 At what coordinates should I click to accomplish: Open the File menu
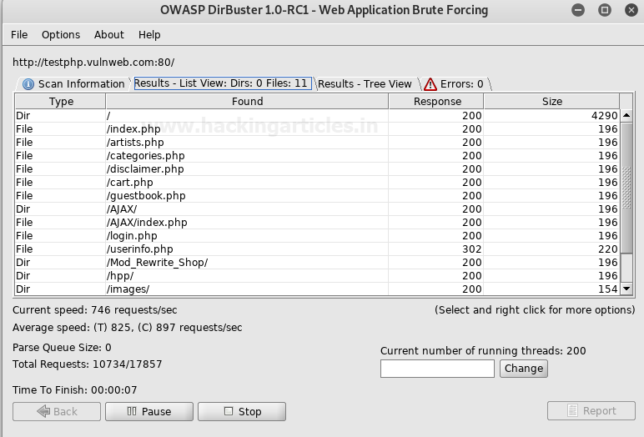coord(19,35)
